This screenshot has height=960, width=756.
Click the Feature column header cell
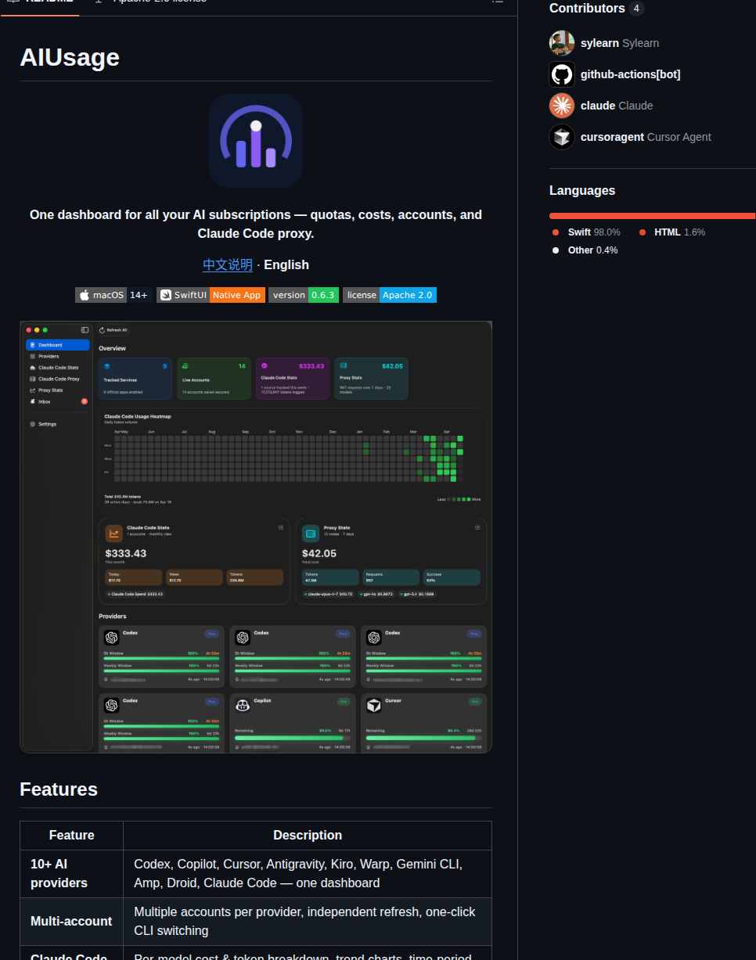coord(71,836)
